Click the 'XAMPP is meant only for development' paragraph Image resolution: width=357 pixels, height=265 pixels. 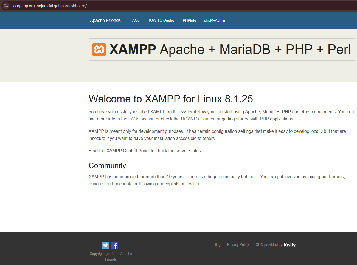(x=217, y=135)
